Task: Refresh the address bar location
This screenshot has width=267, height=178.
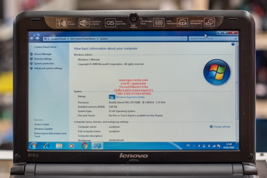Action: click(185, 39)
